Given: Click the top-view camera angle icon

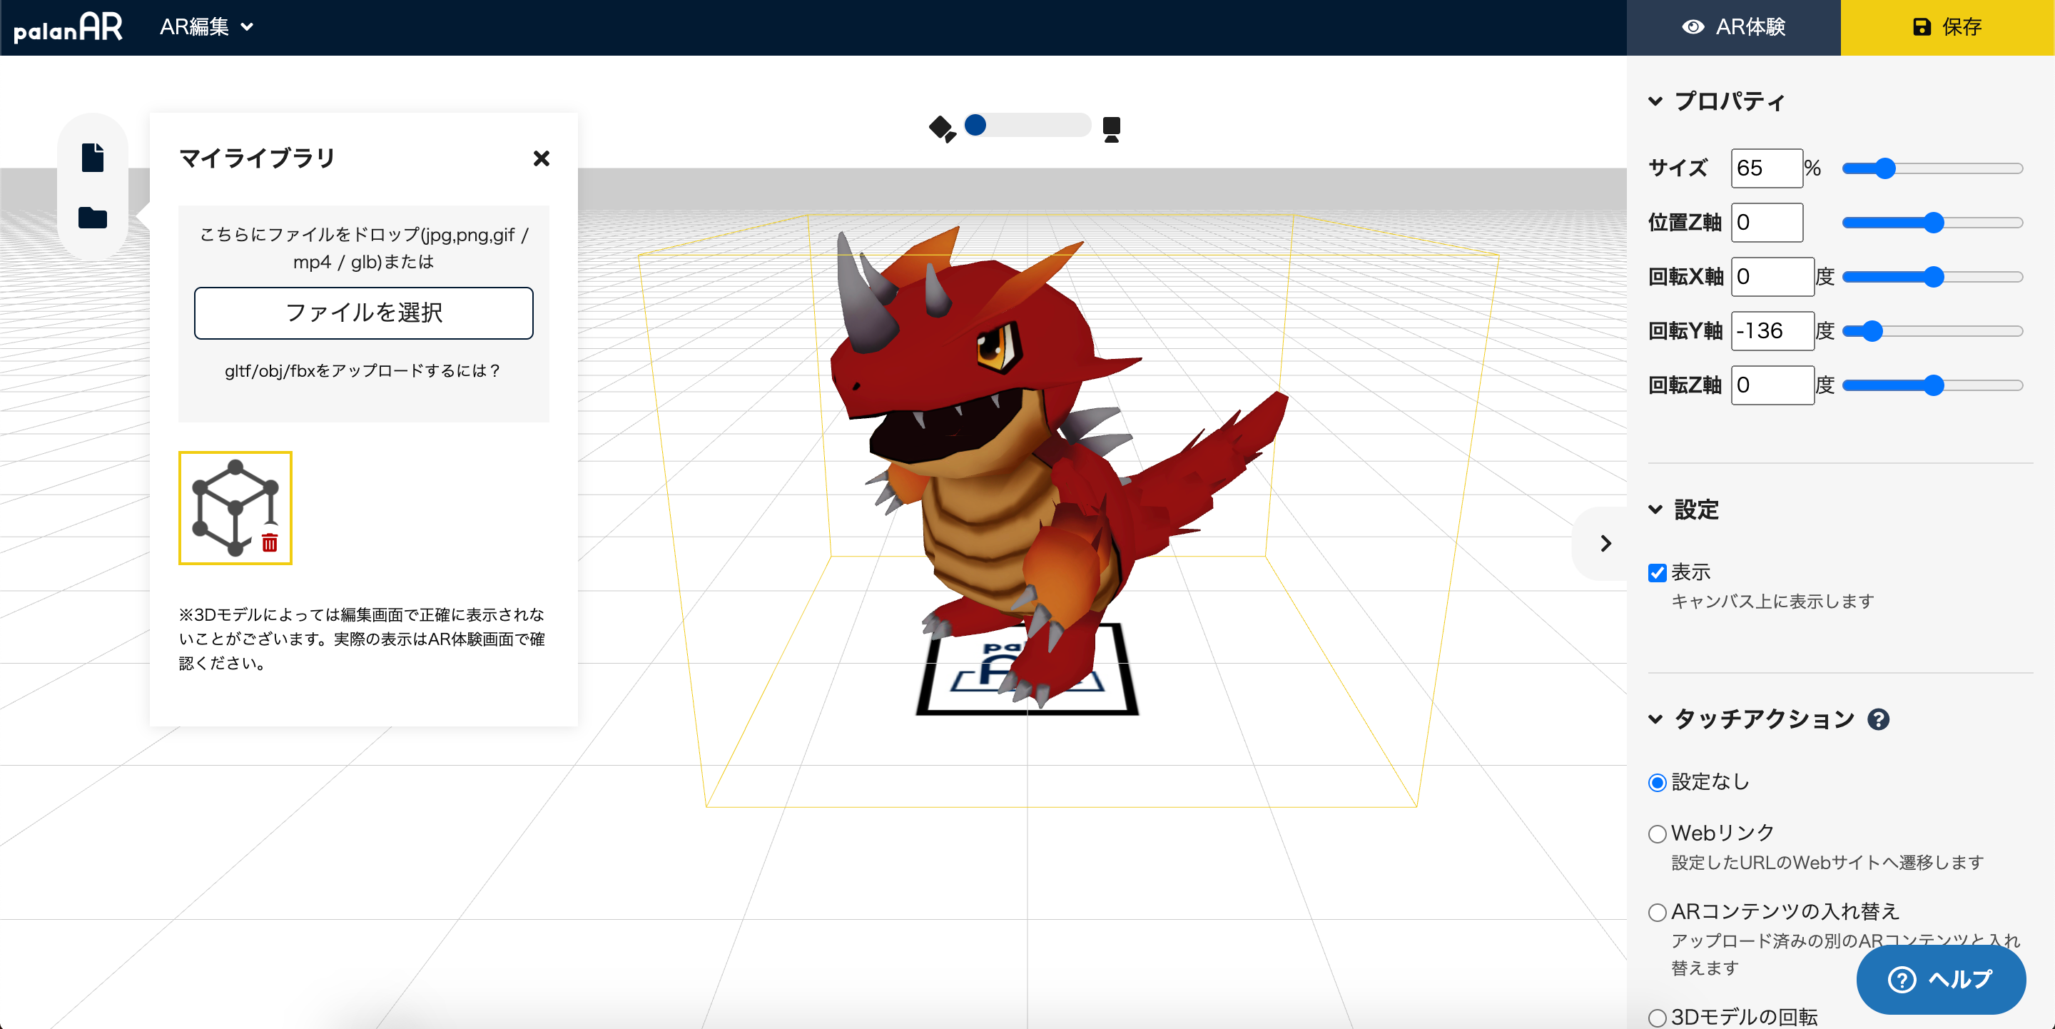Looking at the screenshot, I should tap(941, 128).
